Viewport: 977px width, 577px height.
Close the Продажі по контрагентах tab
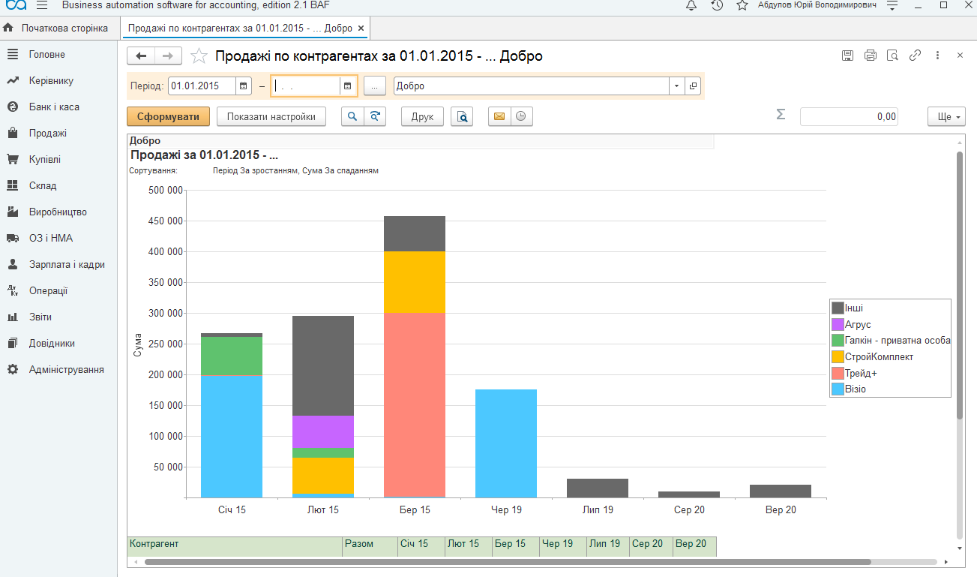361,29
